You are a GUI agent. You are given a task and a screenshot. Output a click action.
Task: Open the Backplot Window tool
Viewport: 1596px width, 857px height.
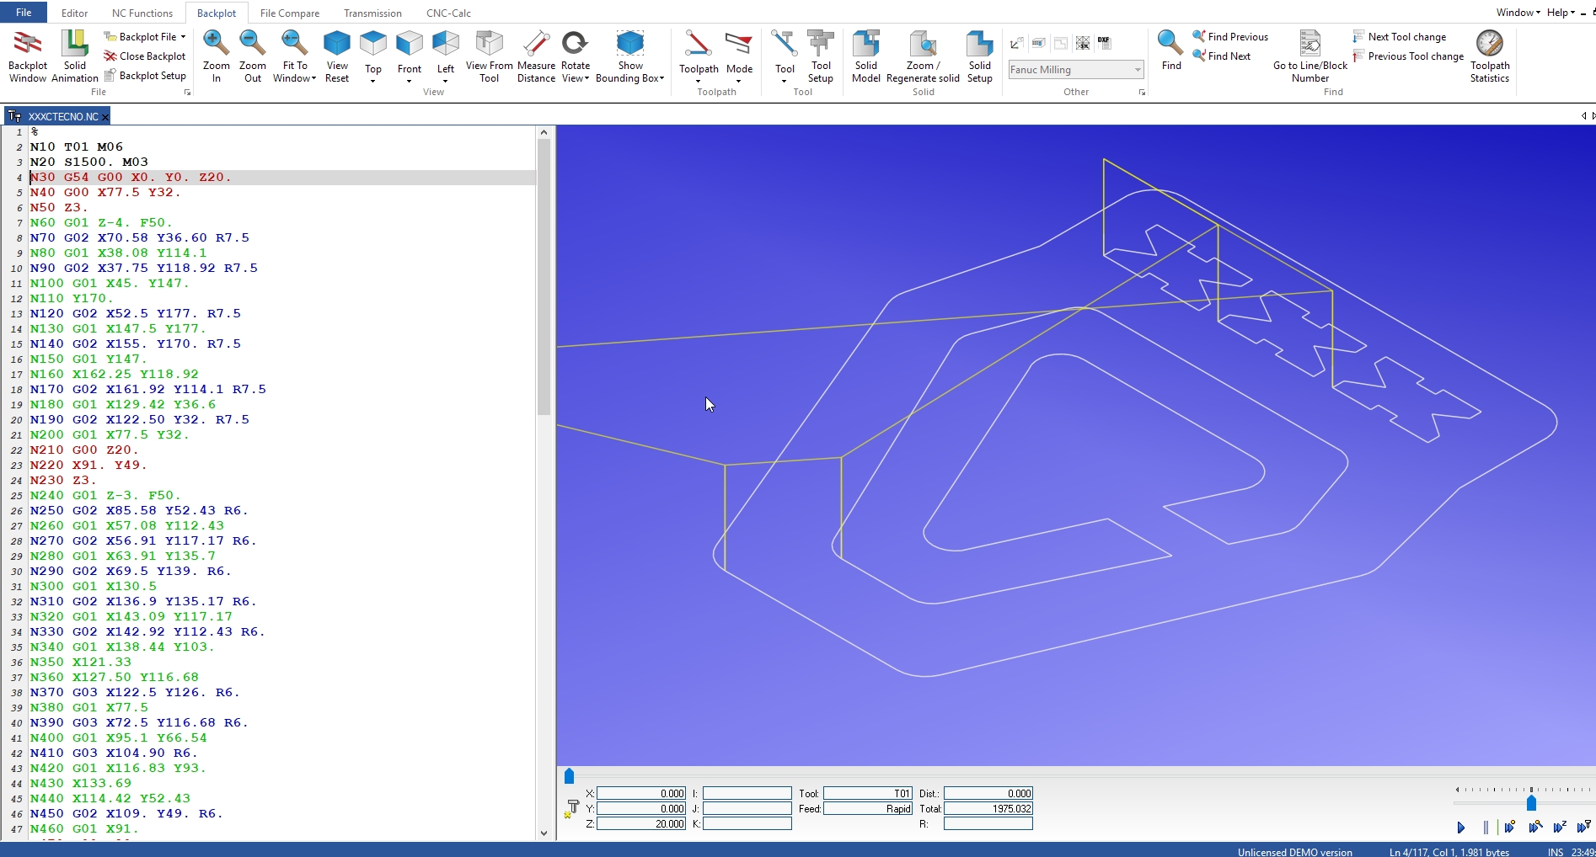click(28, 56)
